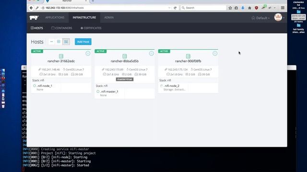Open the Infrastructure menu
This screenshot has height=172, width=307.
84,18
